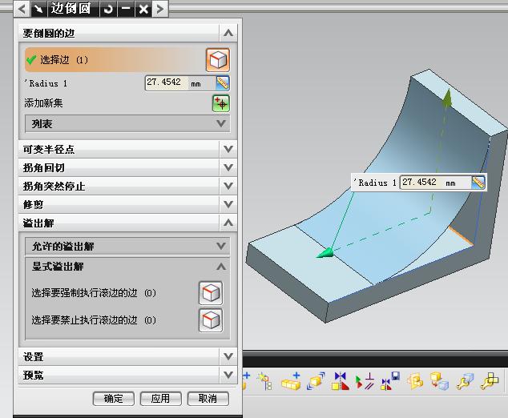Click 选择要禁止执行滚边的边 (0) label

tap(94, 320)
